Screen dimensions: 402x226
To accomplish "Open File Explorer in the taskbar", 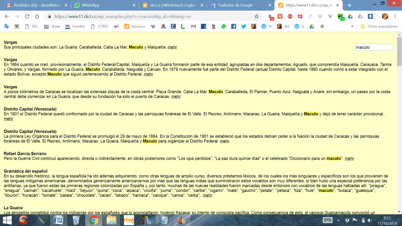I will pos(112,220).
